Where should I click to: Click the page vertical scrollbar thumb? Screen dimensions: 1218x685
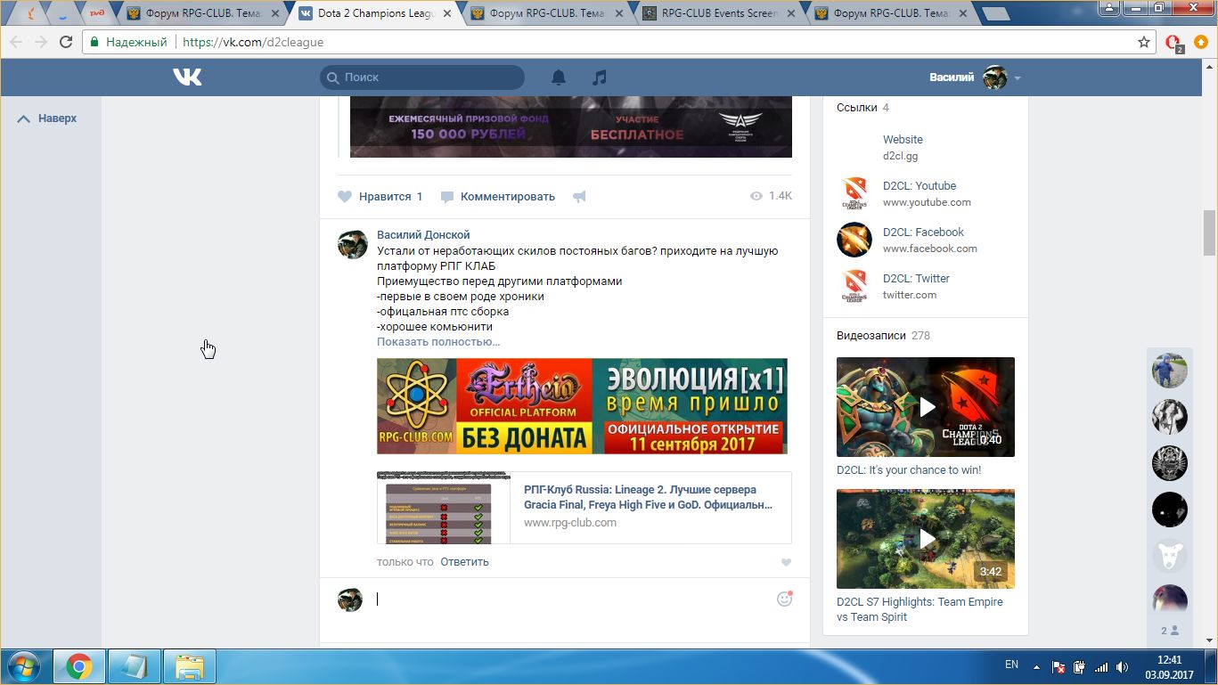click(x=1209, y=232)
